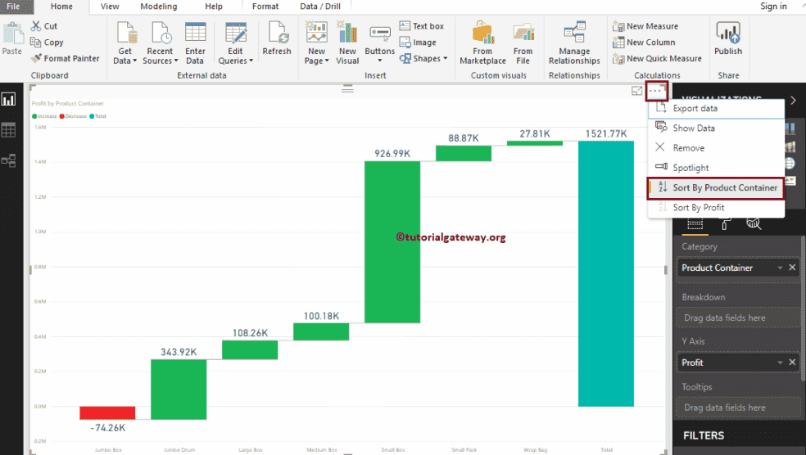
Task: Click the Sign in link
Action: [x=773, y=7]
